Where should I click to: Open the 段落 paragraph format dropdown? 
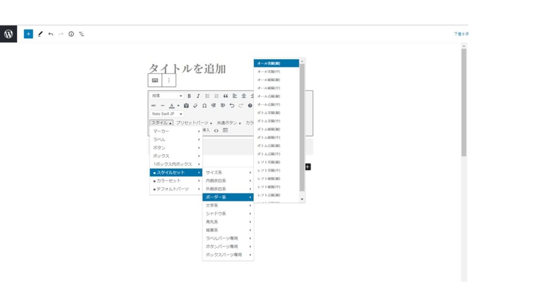coord(167,96)
